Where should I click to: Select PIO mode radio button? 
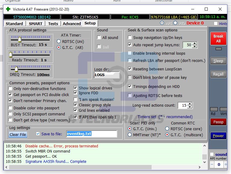pos(175,23)
